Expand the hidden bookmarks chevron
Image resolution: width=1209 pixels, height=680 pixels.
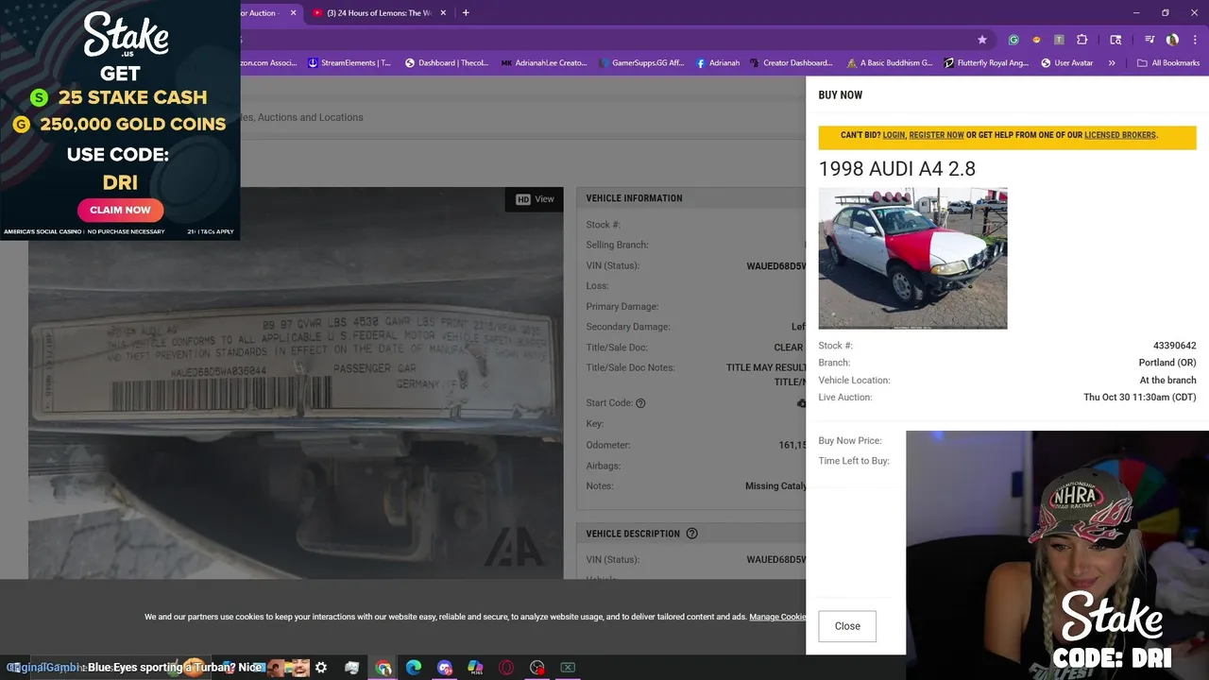(x=1112, y=63)
